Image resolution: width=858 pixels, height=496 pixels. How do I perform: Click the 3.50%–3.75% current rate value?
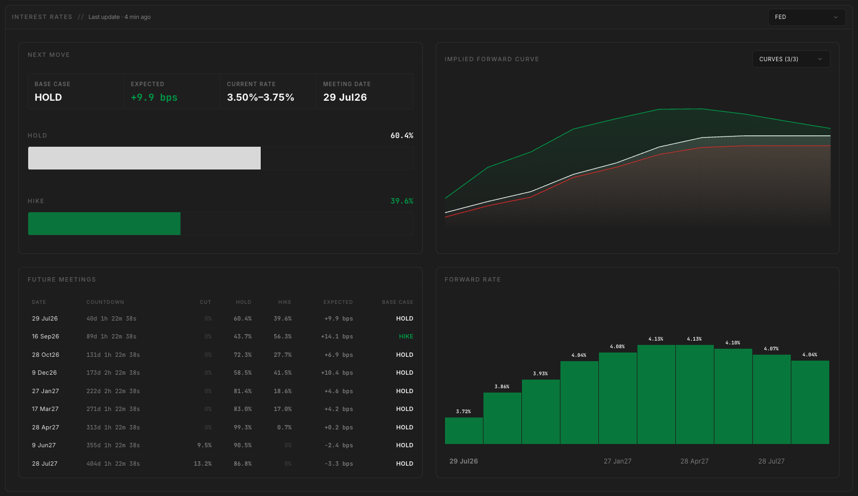pos(261,97)
